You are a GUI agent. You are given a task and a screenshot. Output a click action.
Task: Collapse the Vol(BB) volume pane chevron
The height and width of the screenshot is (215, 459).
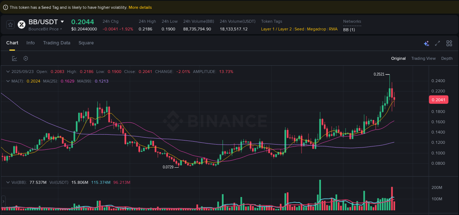click(7, 182)
